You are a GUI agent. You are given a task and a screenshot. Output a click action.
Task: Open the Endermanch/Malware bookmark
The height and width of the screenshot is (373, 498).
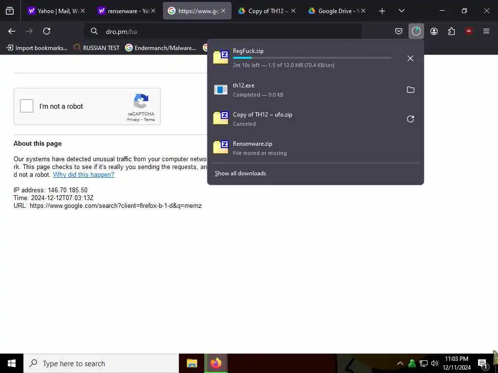[x=160, y=48]
